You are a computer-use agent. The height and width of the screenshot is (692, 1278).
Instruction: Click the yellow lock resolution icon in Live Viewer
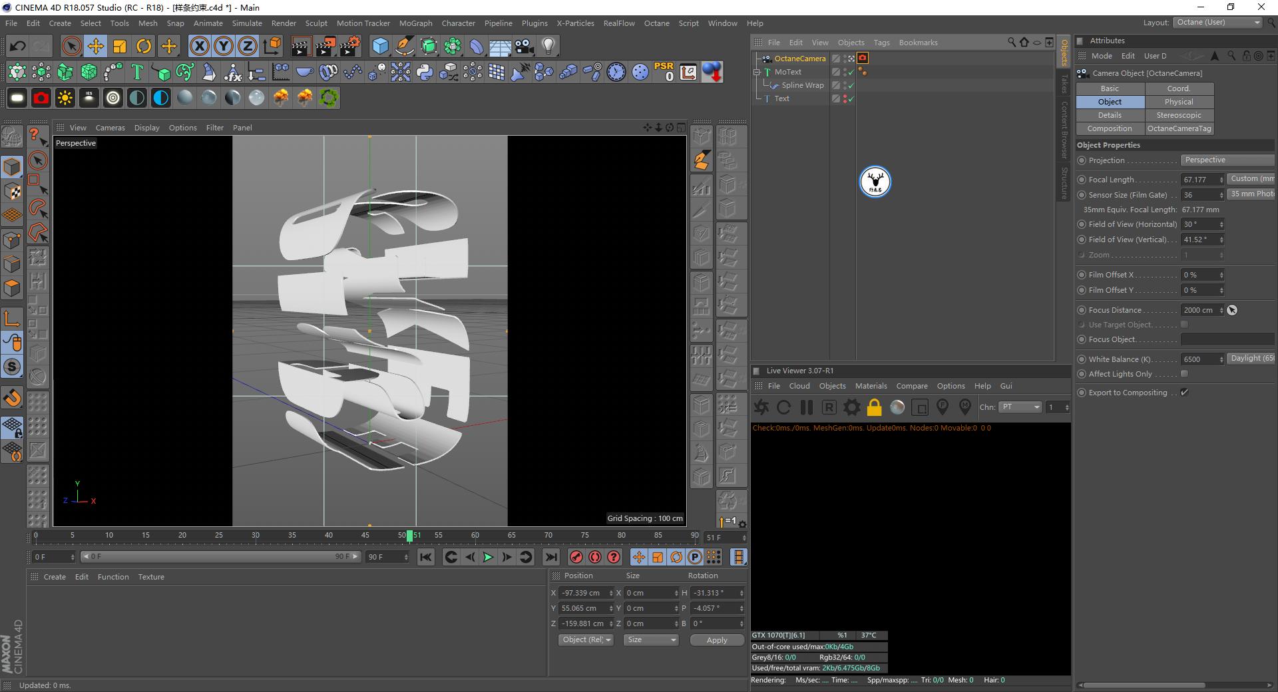(x=874, y=407)
